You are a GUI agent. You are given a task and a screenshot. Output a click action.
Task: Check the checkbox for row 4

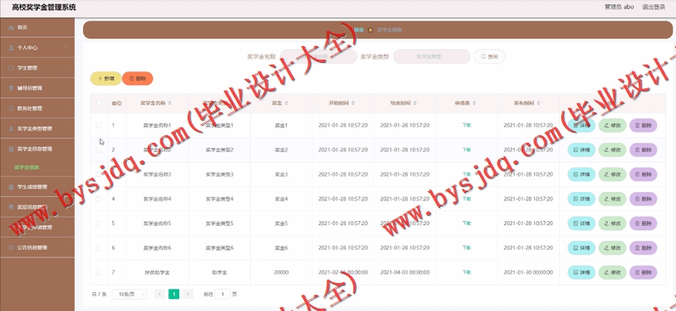click(x=99, y=199)
